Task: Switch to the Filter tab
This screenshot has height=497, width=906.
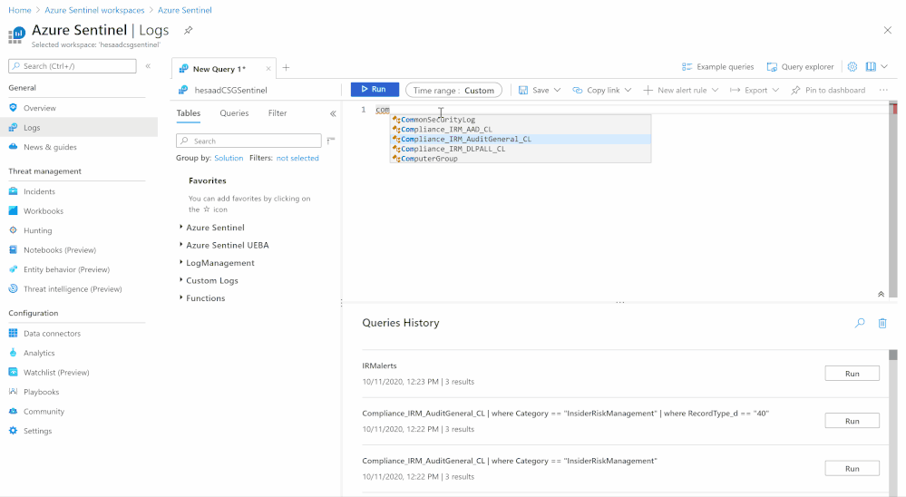Action: tap(278, 113)
